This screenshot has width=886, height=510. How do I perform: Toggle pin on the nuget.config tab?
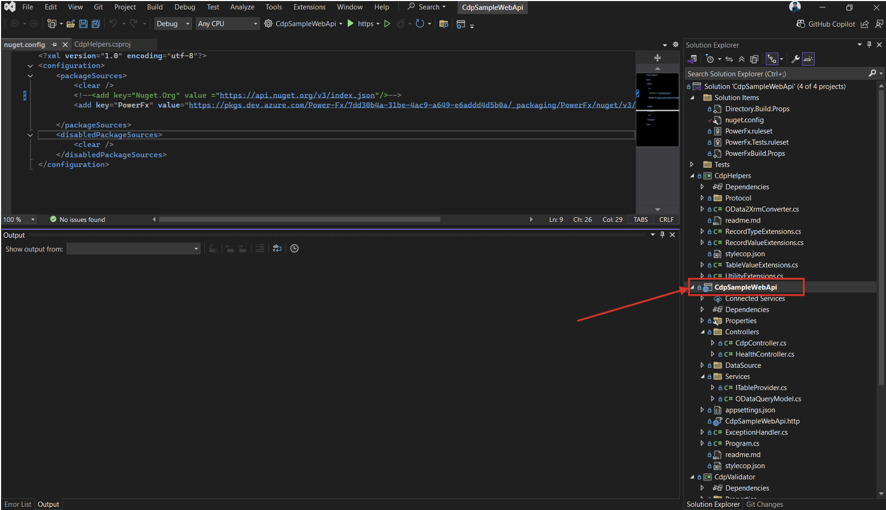(x=55, y=45)
